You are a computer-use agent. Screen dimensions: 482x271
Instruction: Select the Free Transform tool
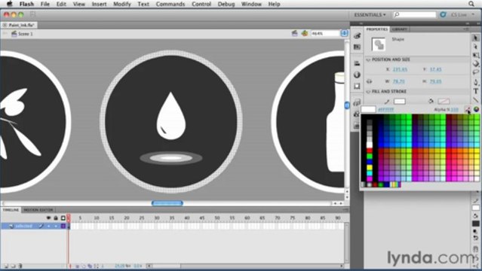coord(475,55)
